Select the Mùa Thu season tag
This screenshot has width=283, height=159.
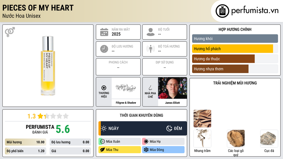(119, 150)
